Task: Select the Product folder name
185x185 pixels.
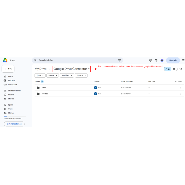Action: point(45,94)
